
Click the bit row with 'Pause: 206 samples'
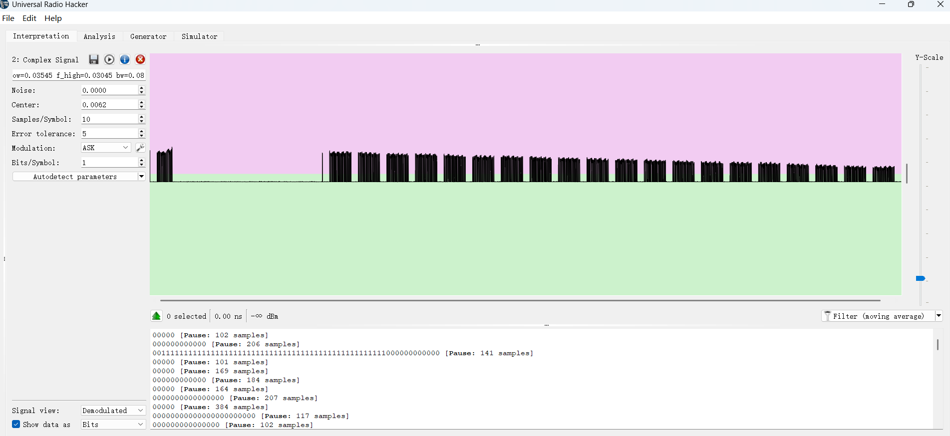(x=226, y=344)
